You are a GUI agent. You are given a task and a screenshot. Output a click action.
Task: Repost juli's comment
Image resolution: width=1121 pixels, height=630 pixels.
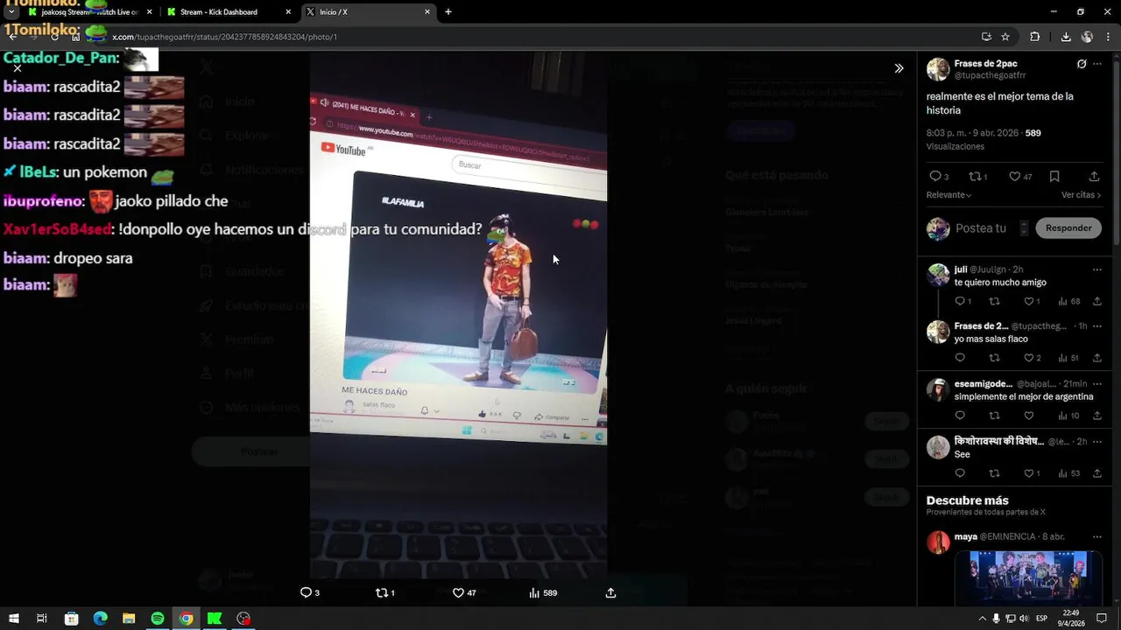tap(994, 301)
